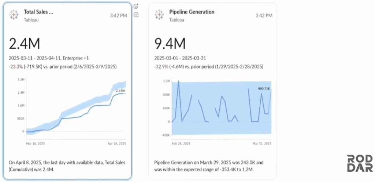Image resolution: width=375 pixels, height=182 pixels.
Task: Add an emoji reaction to the card
Action: (136, 6)
